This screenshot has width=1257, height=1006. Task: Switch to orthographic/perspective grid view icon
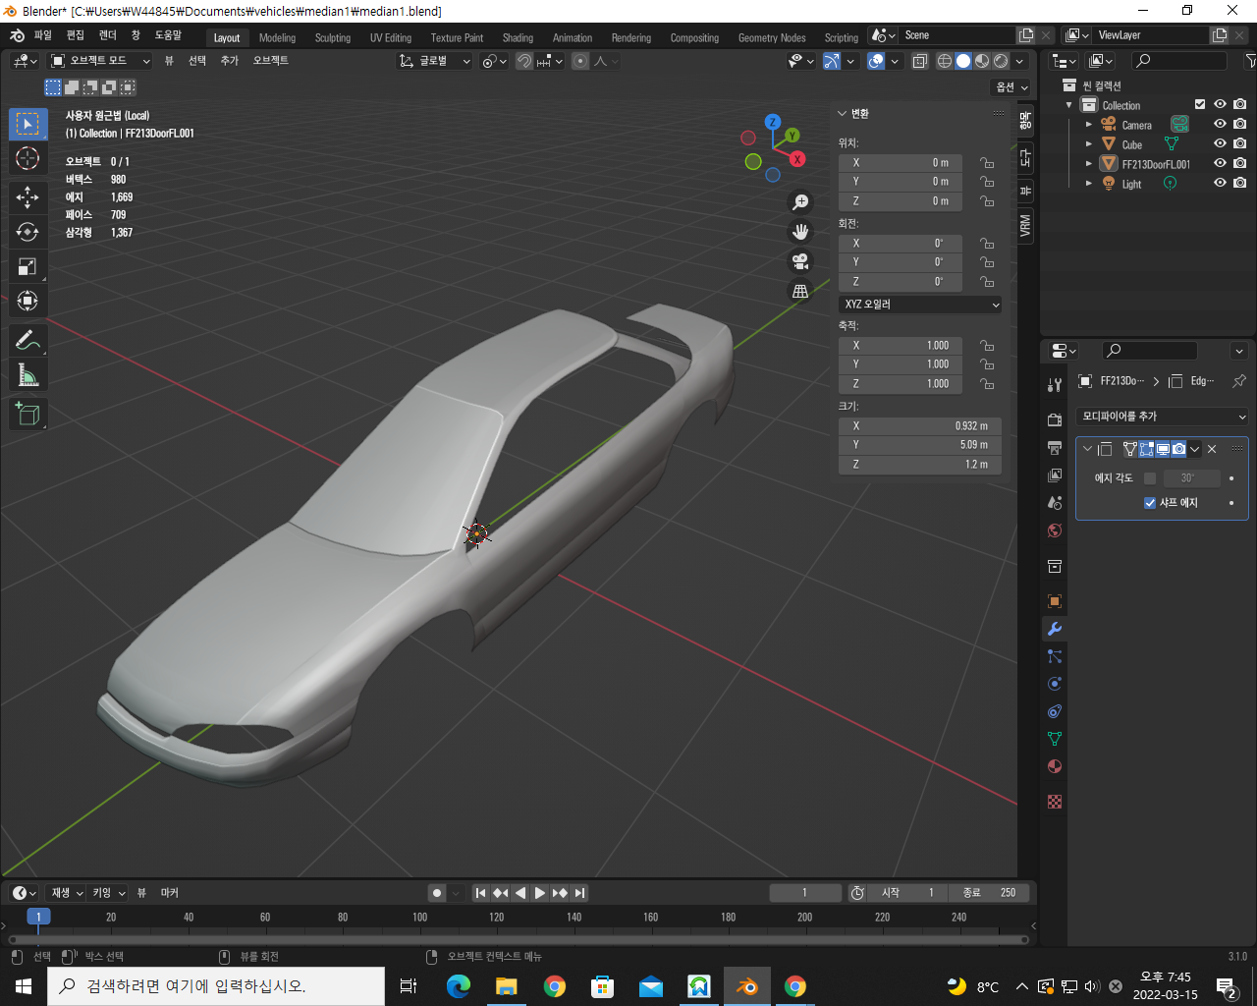(x=800, y=291)
